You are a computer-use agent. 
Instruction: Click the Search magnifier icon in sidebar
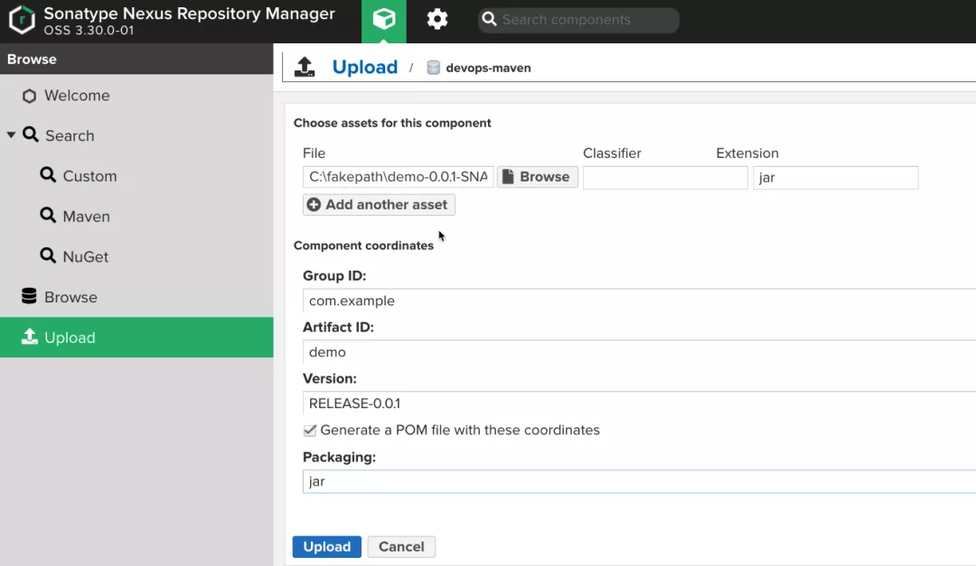tap(31, 135)
